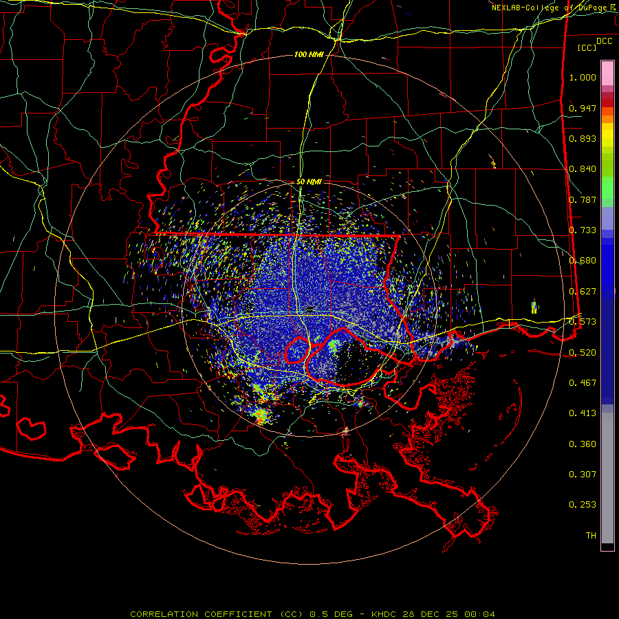619x619 pixels.
Task: Select the 0.413 scale value
Action: (583, 413)
